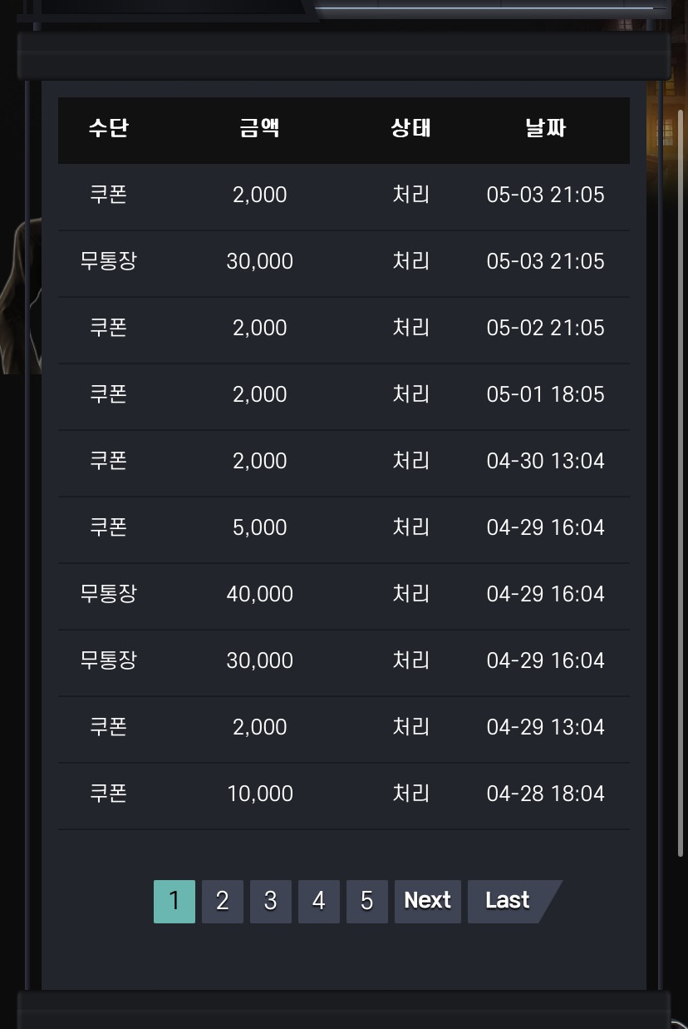Jump to page 5

click(367, 902)
